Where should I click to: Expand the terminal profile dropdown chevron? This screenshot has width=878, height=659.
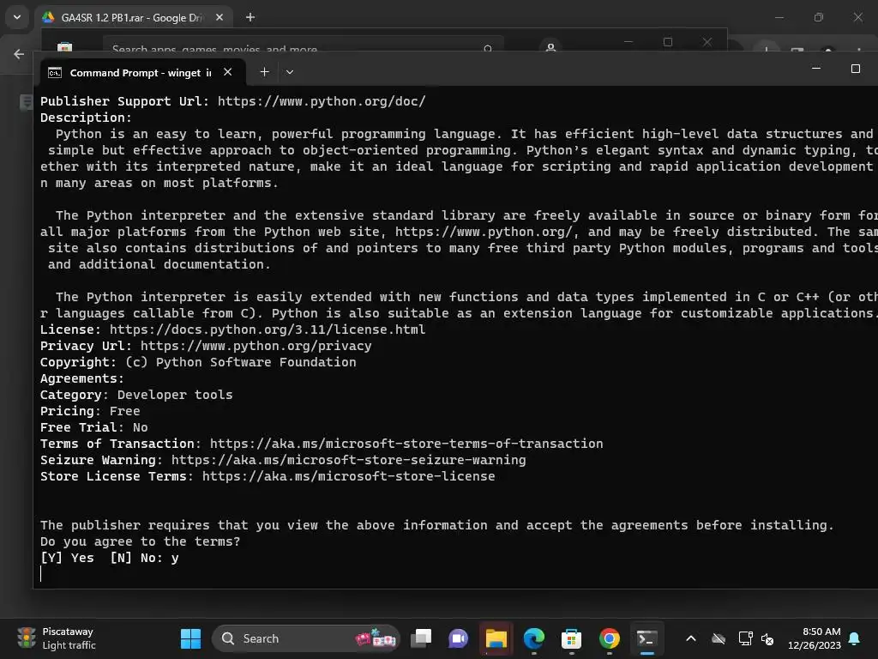[x=290, y=72]
